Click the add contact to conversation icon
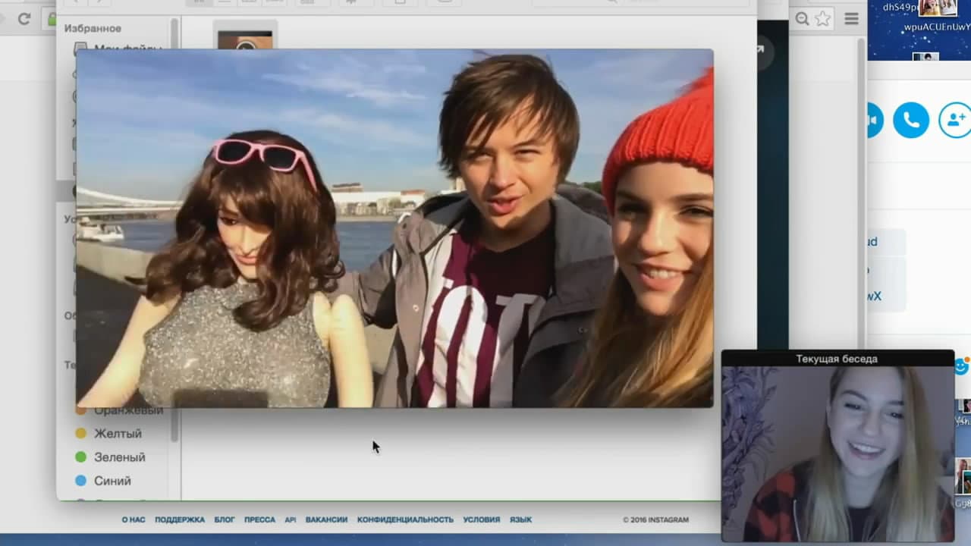971x546 pixels. click(955, 120)
